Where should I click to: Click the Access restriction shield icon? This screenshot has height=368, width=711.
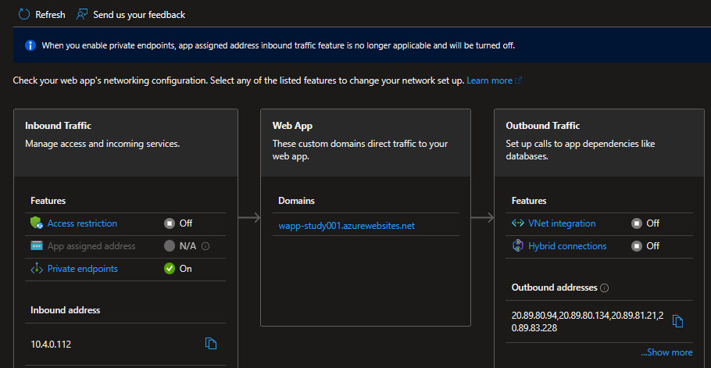(x=36, y=223)
